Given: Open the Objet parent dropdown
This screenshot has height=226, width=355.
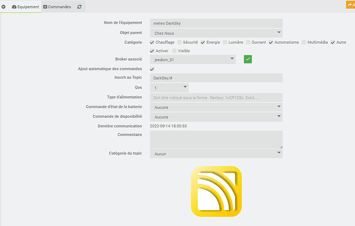Looking at the screenshot, I should (x=216, y=32).
